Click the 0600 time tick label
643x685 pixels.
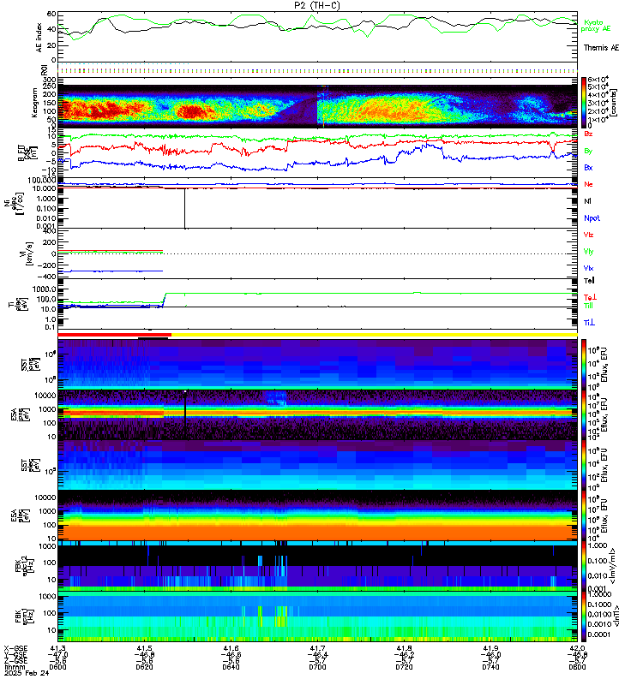57,667
